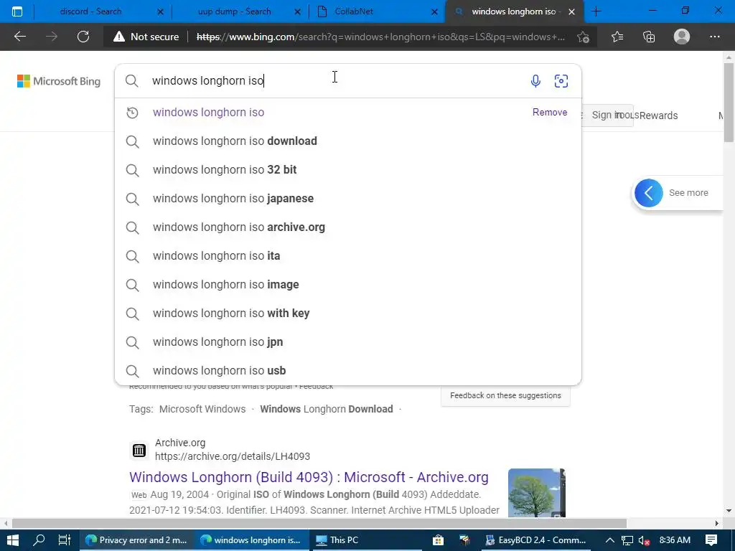Click the Windows Longhorn Download tag

coord(327,409)
